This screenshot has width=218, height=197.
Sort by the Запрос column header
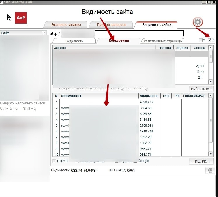104,48
